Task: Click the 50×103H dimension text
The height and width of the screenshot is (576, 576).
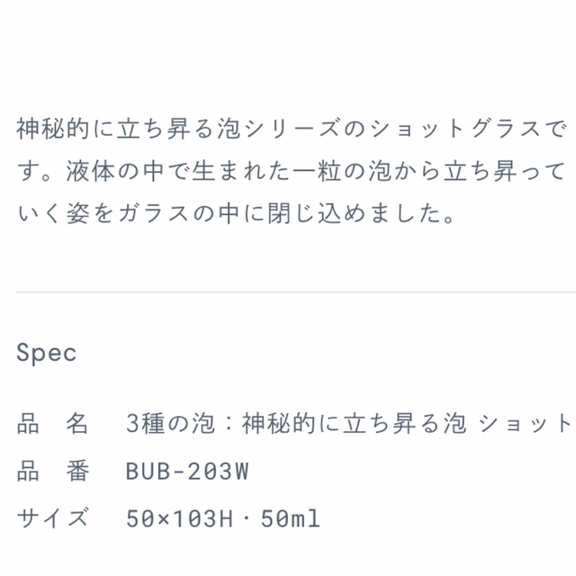Action: [x=179, y=518]
